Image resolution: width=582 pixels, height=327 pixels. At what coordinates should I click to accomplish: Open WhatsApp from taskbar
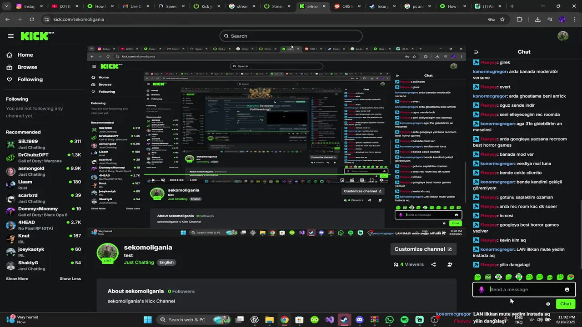pos(390,320)
